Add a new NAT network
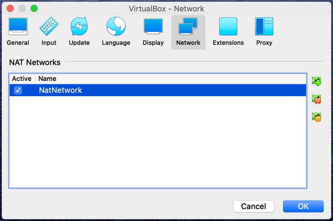This screenshot has width=333, height=221. pos(316,81)
